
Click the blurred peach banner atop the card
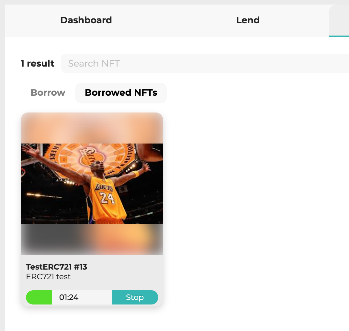92,128
